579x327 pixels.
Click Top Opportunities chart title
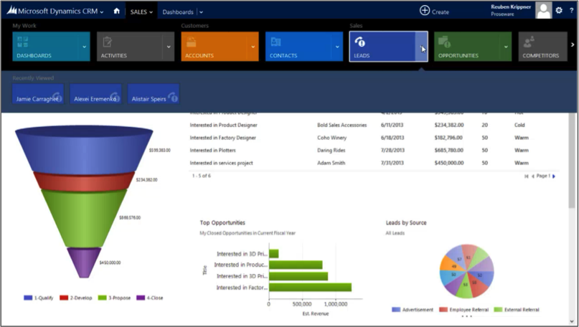coord(222,222)
